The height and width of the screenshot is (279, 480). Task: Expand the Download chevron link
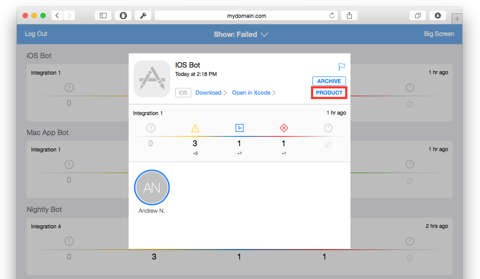click(211, 92)
